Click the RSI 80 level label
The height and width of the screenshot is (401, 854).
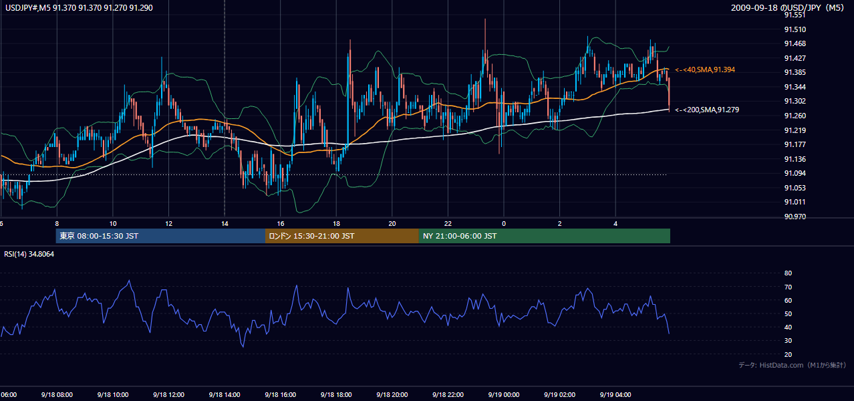click(788, 273)
